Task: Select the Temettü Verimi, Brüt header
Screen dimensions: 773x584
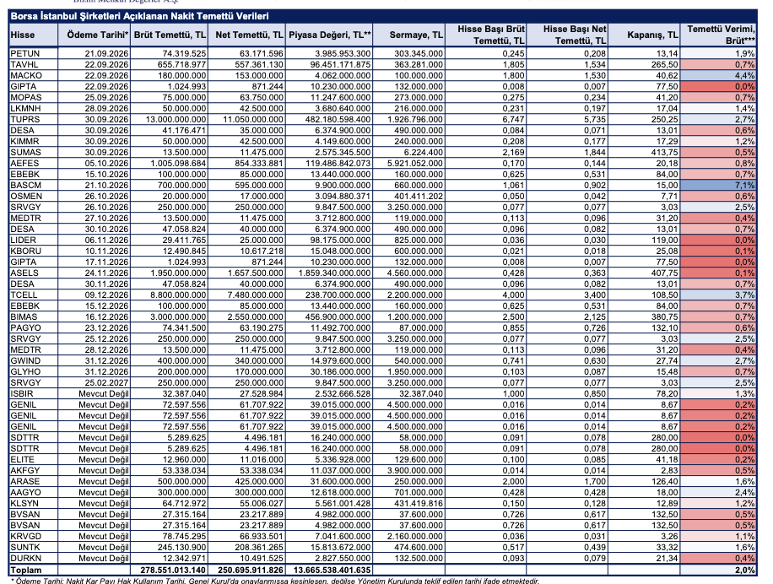Action: coord(719,35)
